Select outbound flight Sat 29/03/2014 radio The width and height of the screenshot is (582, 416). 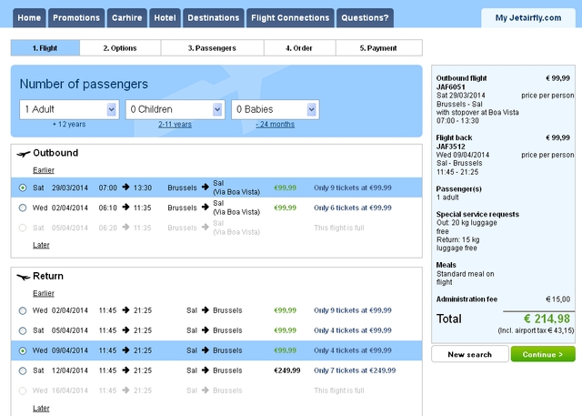tap(23, 188)
